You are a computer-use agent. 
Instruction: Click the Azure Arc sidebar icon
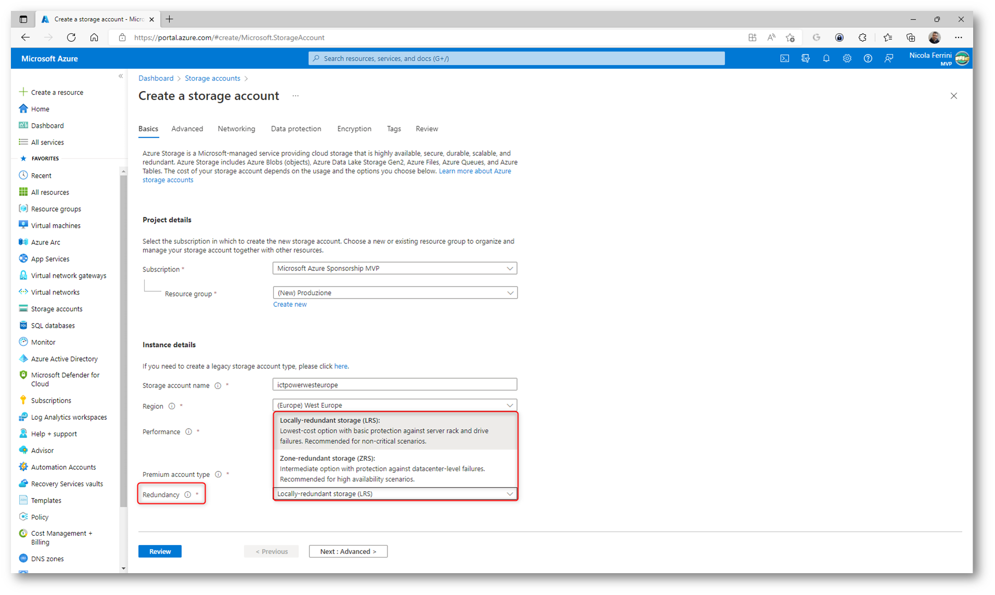[x=23, y=242]
